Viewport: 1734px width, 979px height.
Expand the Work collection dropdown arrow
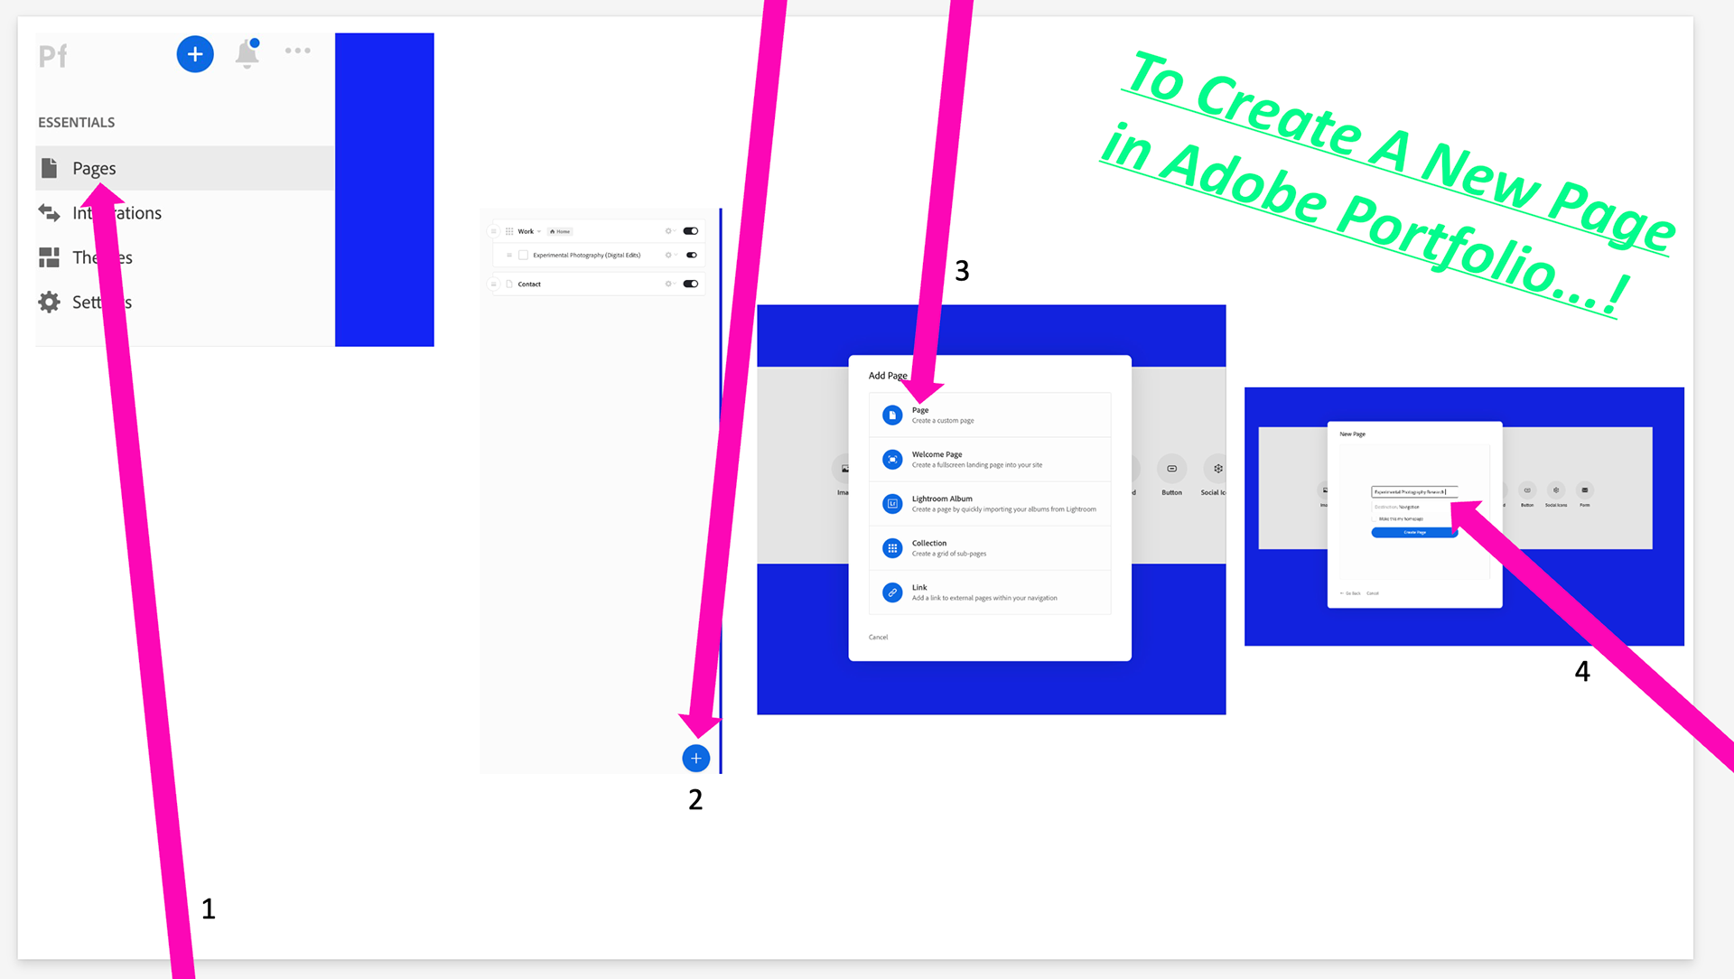click(x=539, y=232)
